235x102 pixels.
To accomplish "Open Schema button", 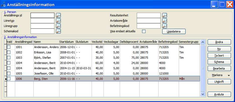I will [x=219, y=62].
